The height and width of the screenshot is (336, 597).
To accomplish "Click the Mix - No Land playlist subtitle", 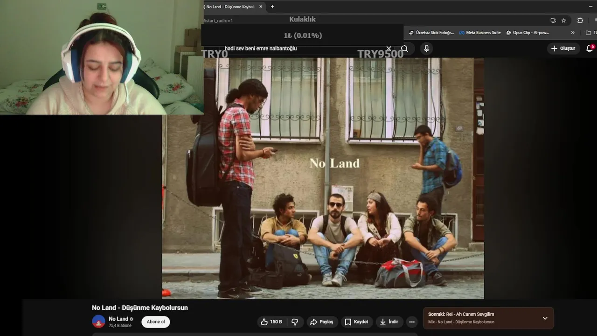I will 461,322.
